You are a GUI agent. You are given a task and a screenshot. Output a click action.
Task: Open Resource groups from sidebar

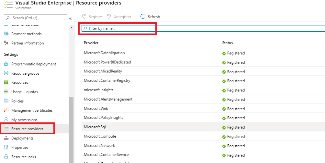point(25,73)
